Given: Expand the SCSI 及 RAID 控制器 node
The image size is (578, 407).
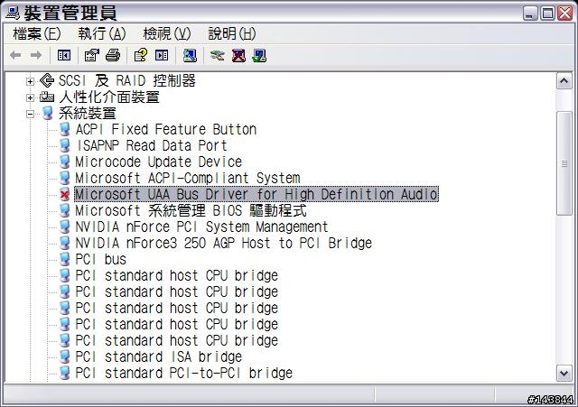Looking at the screenshot, I should 30,81.
